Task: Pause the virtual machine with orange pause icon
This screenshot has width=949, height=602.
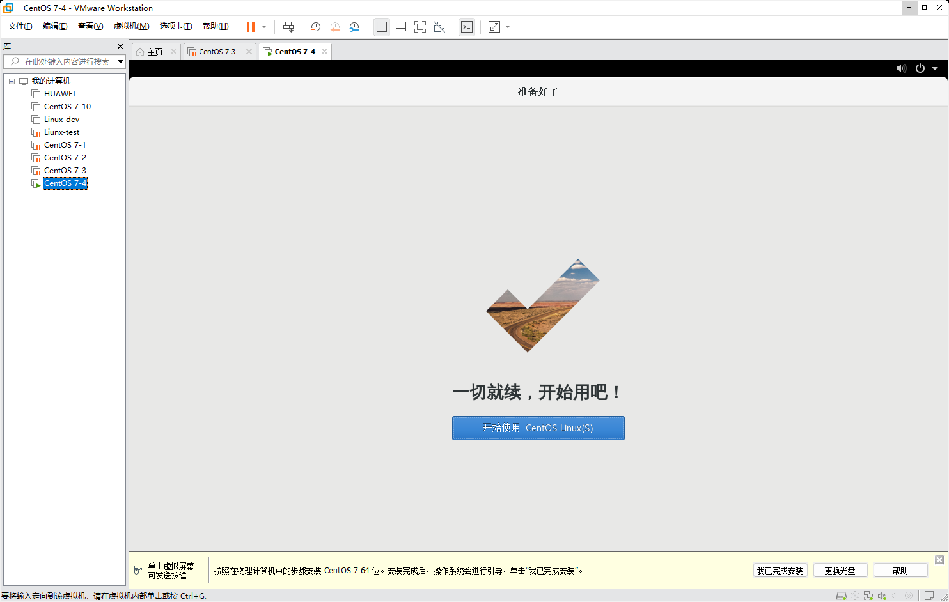Action: tap(251, 27)
